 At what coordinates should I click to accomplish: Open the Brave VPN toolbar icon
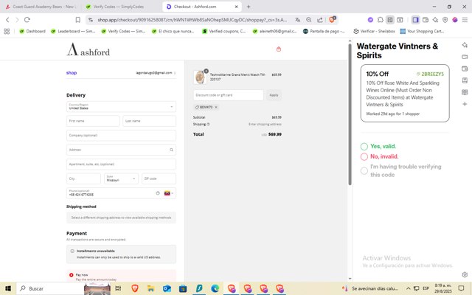[x=445, y=20]
